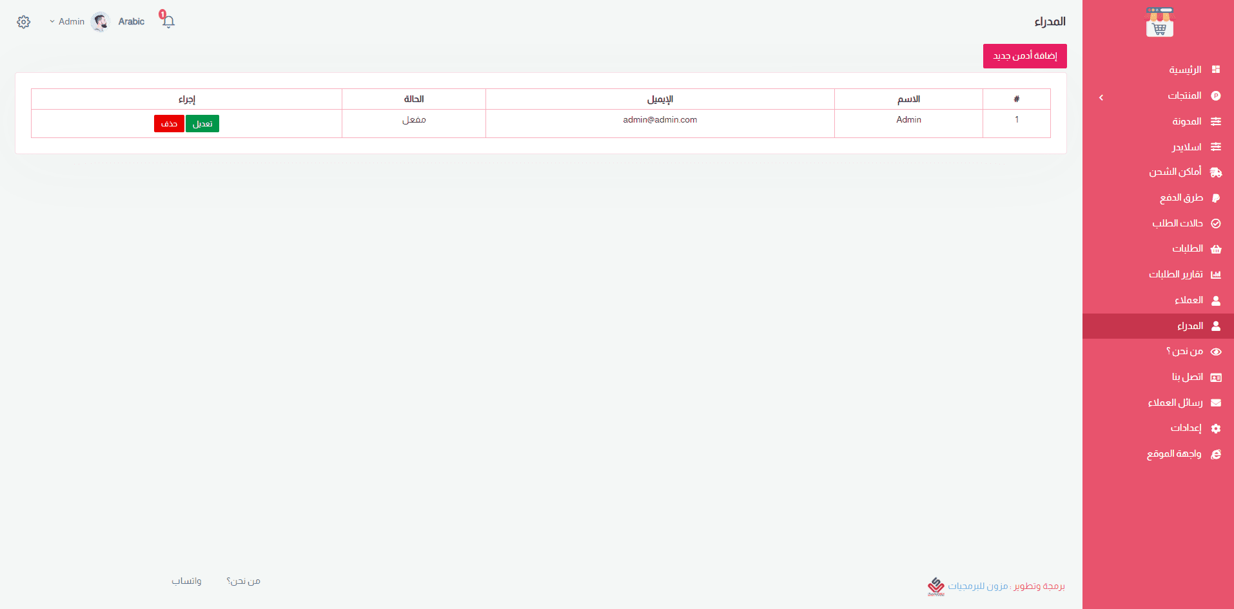The image size is (1234, 609).
Task: Expand the المنتجات submenu chevron
Action: [1101, 97]
